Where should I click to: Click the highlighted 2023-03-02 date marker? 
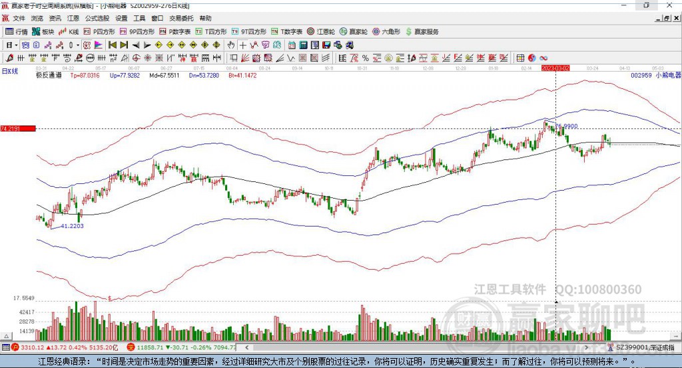555,68
